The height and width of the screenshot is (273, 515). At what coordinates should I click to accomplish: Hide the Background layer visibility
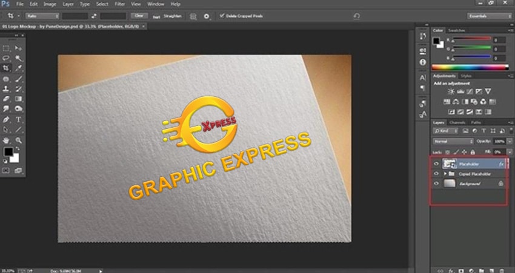[x=436, y=183]
